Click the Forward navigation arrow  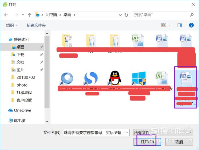tap(16, 15)
